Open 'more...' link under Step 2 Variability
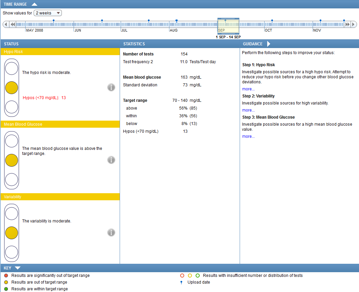Image resolution: width=359 pixels, height=292 pixels. click(x=248, y=110)
